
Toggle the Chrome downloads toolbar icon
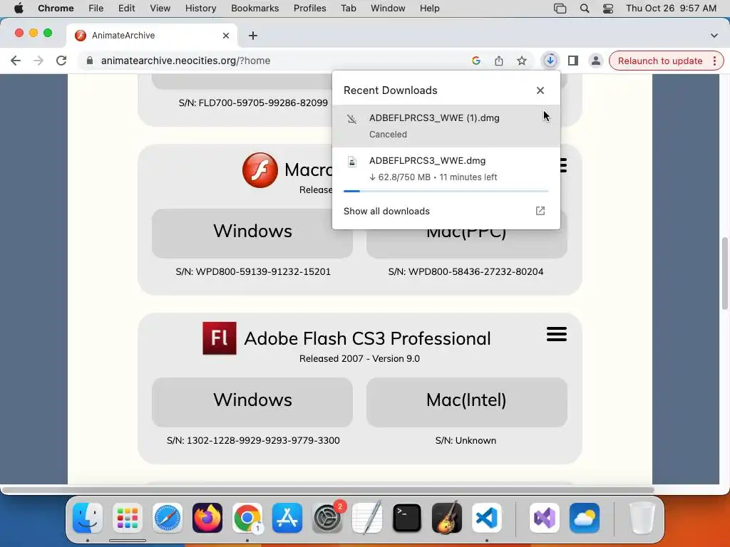point(550,61)
